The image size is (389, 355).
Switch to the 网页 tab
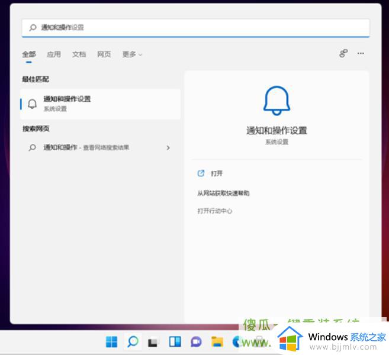pos(104,54)
